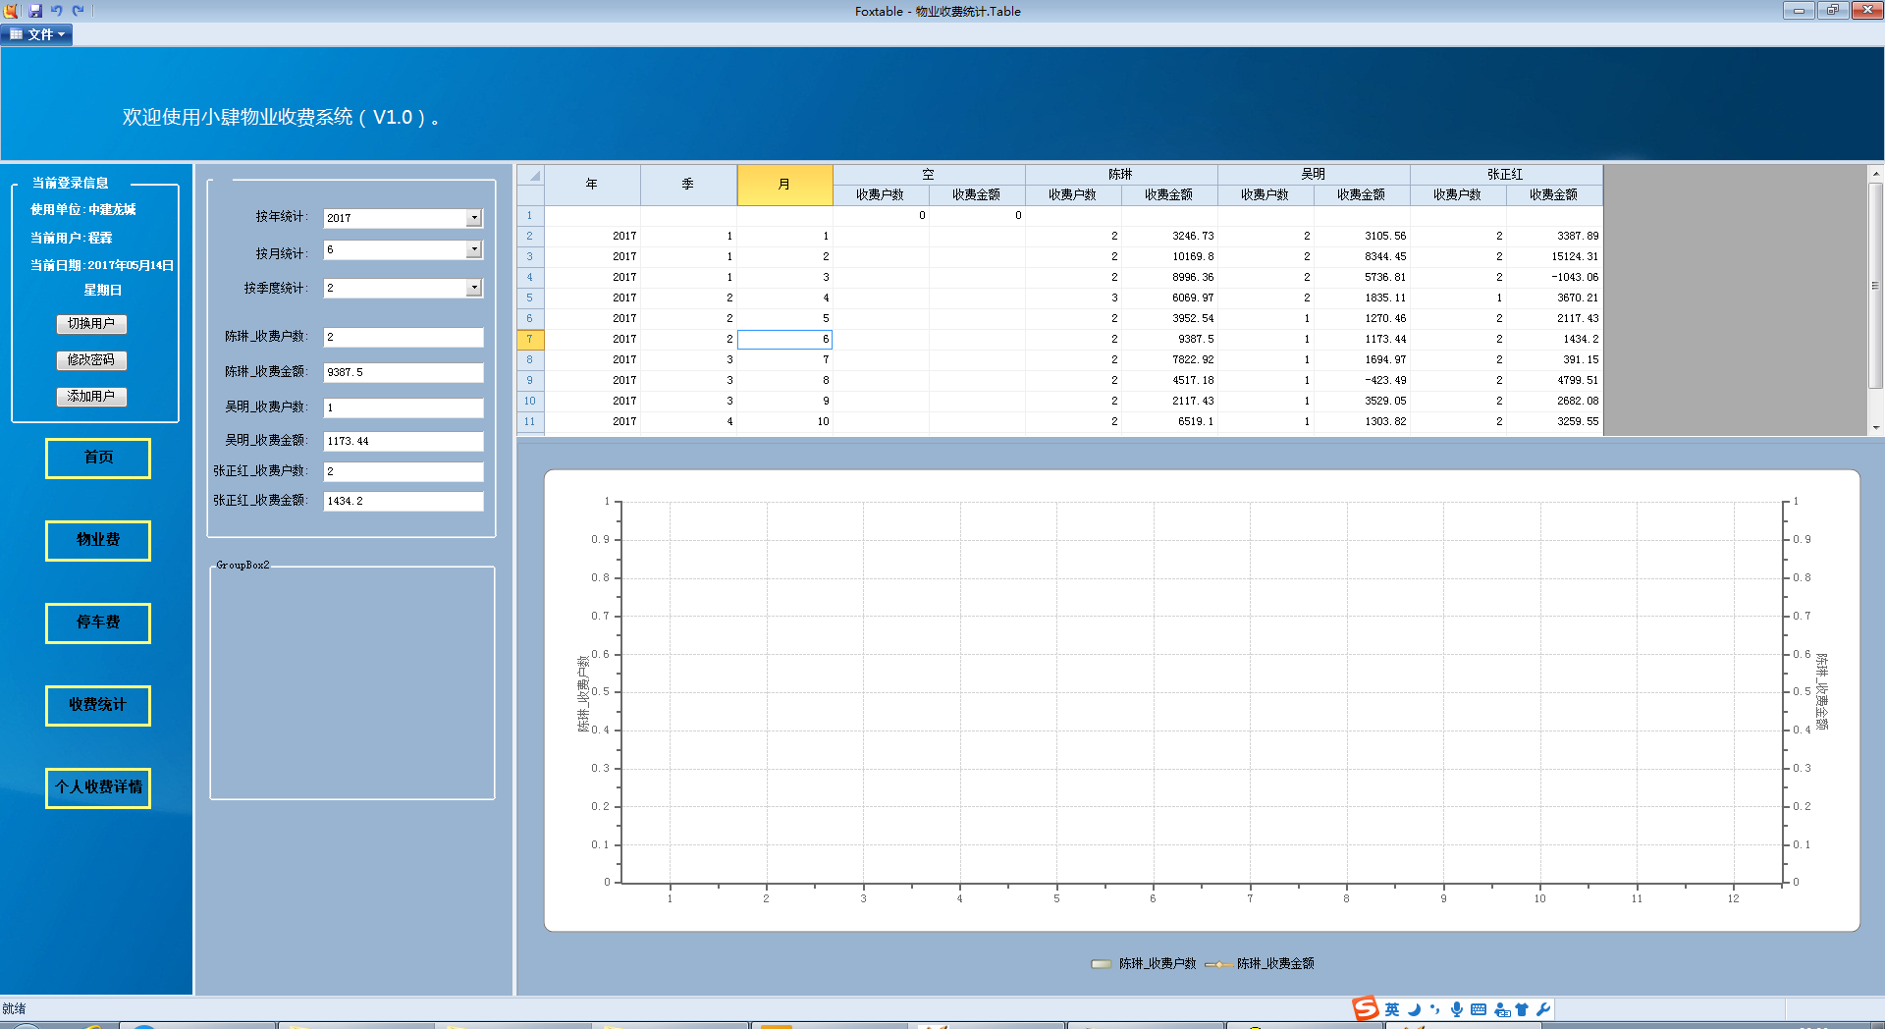The image size is (1885, 1029).
Task: Click the 吴明 group column header
Action: click(x=1314, y=174)
